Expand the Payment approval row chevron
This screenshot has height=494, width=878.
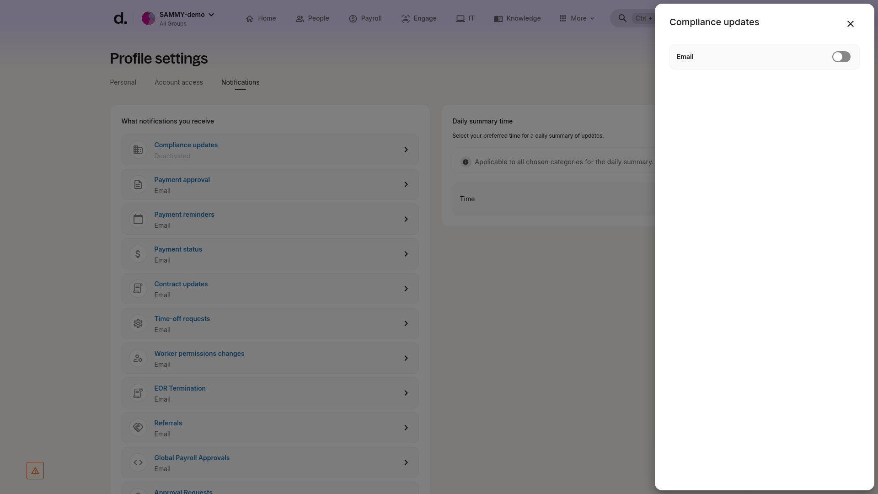click(406, 184)
